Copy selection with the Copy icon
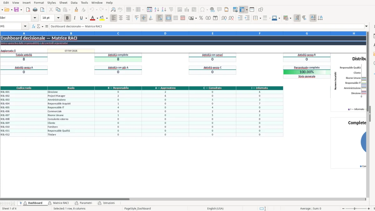Screen dimensions: 375x211 [x=58, y=10]
